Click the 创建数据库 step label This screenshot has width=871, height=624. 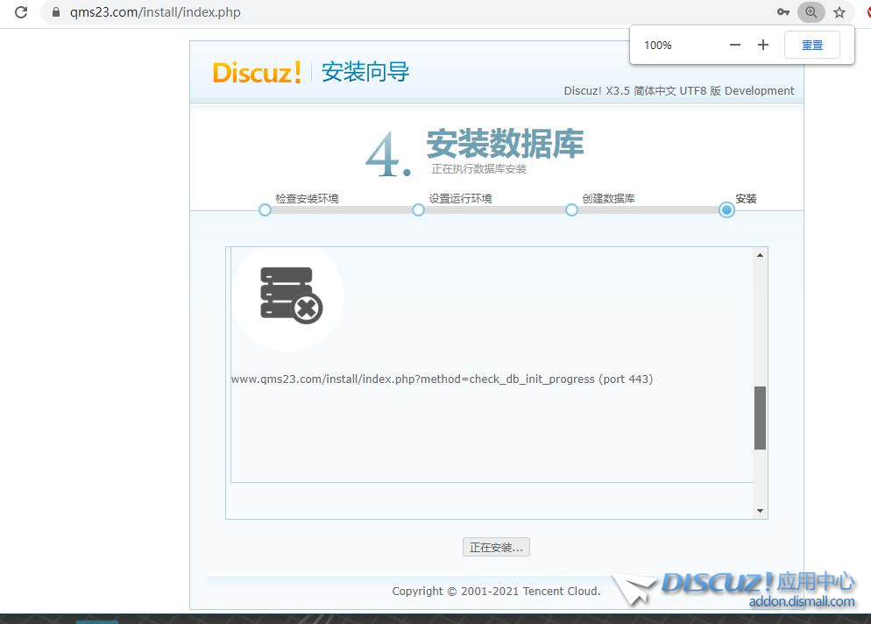pyautogui.click(x=608, y=198)
